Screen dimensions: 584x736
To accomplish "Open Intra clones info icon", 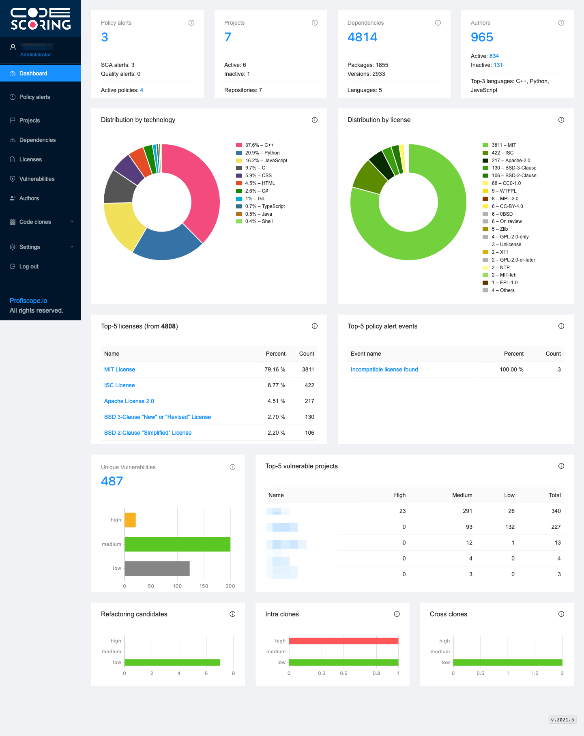I will [x=397, y=614].
